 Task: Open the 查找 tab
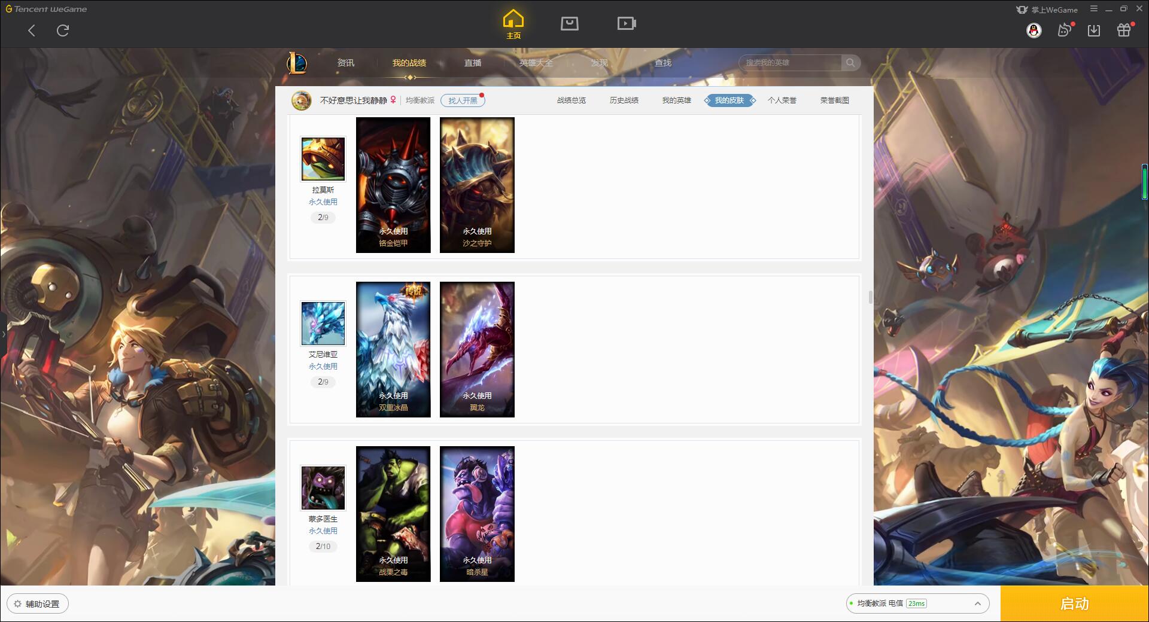663,63
